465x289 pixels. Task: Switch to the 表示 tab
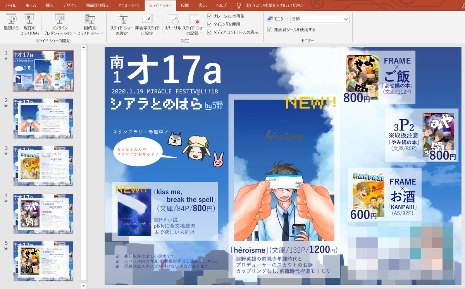pyautogui.click(x=203, y=5)
